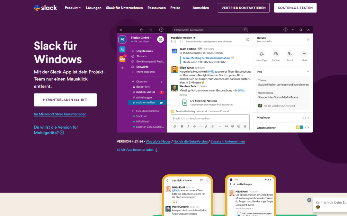Expand the Organisationen row

point(283,128)
